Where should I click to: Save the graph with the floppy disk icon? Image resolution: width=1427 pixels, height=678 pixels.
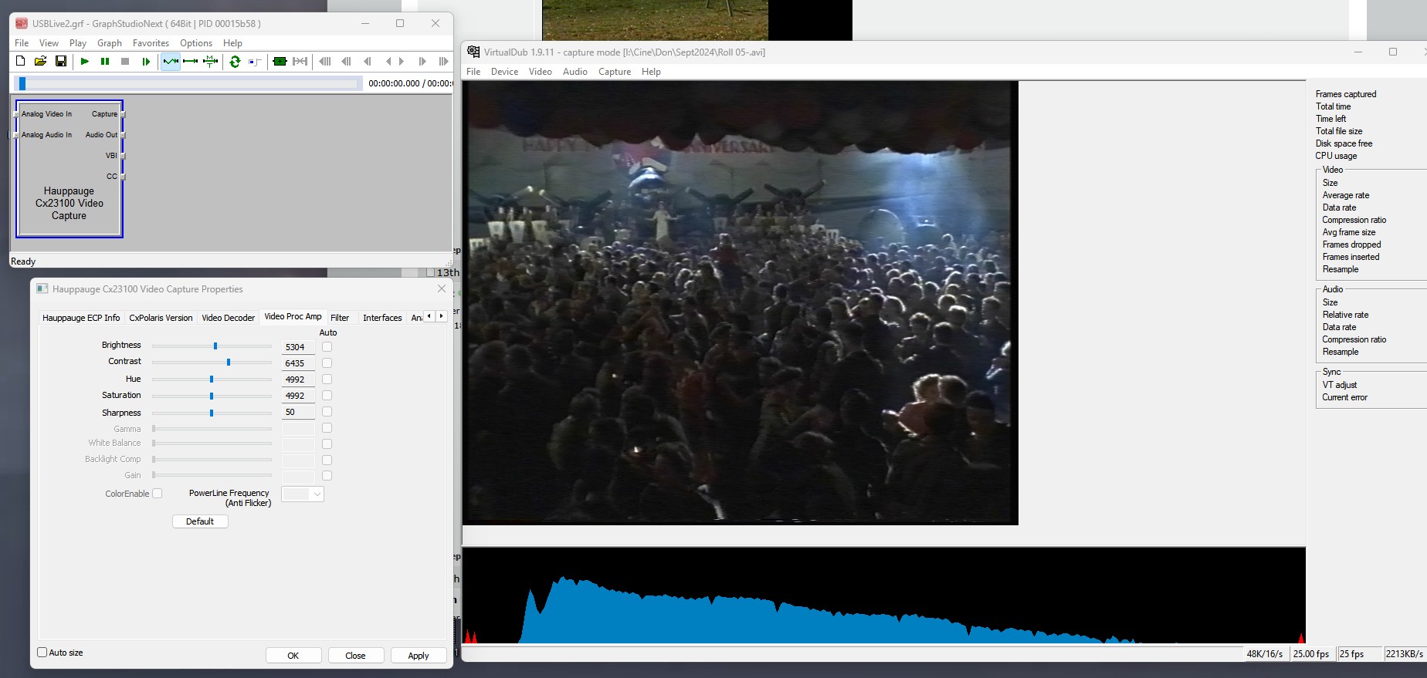pyautogui.click(x=61, y=61)
